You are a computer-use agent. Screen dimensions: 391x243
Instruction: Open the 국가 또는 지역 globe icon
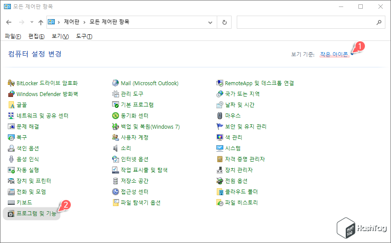219,94
